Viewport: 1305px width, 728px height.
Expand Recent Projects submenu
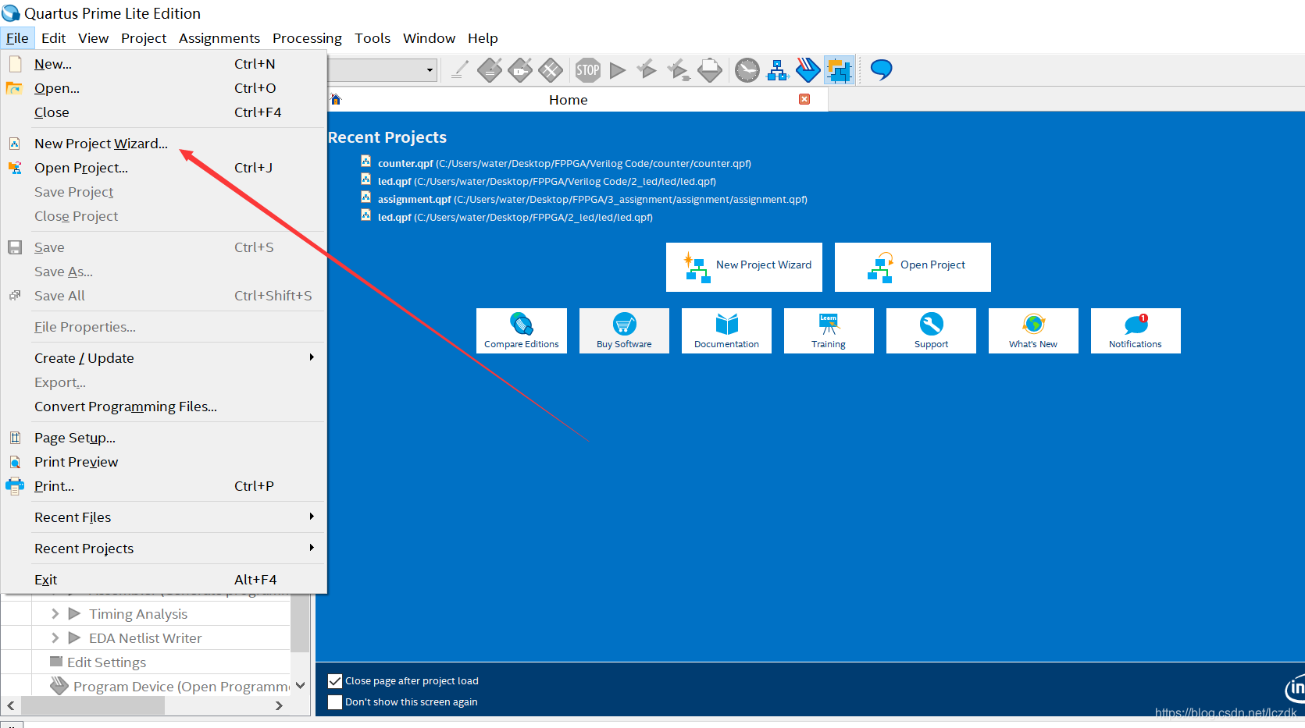[x=164, y=549]
